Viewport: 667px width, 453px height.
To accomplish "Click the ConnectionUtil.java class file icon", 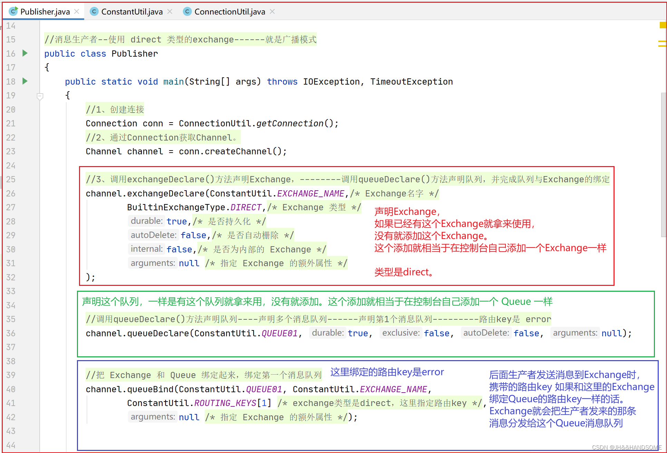I will click(187, 11).
